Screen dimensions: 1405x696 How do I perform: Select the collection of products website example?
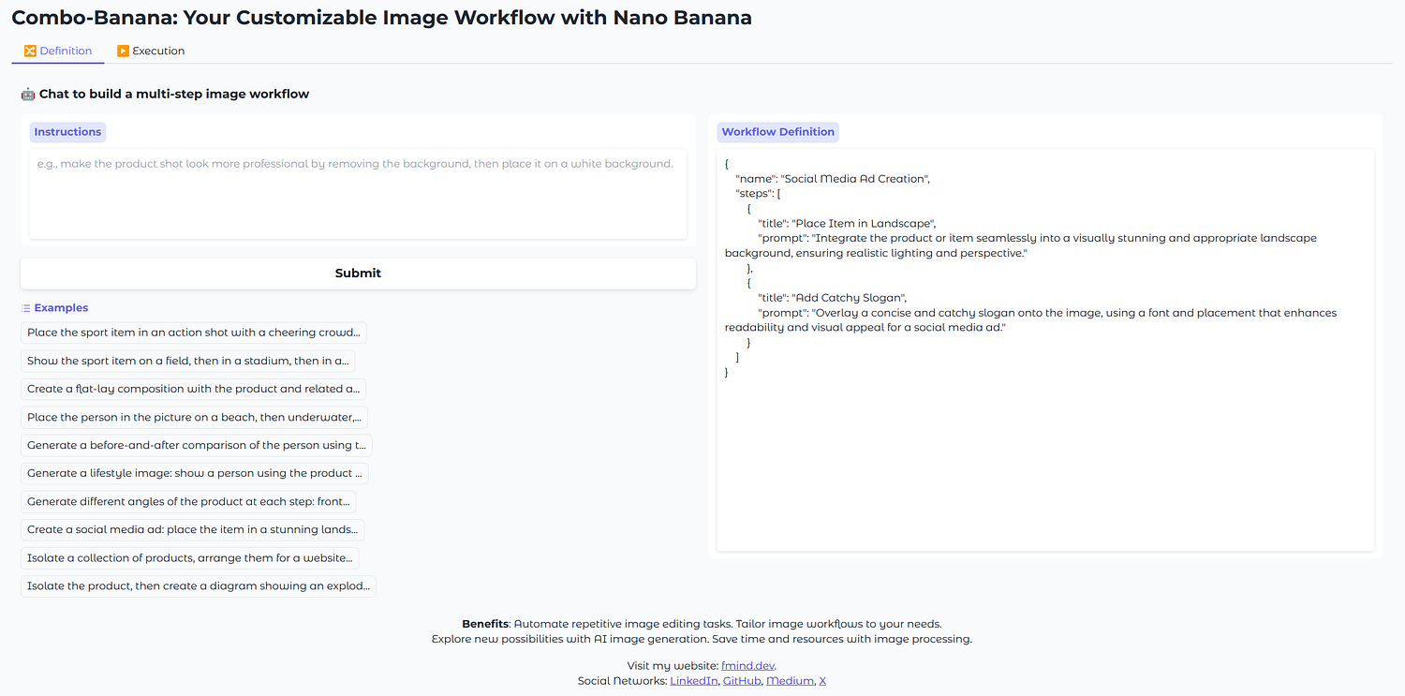[x=189, y=557]
